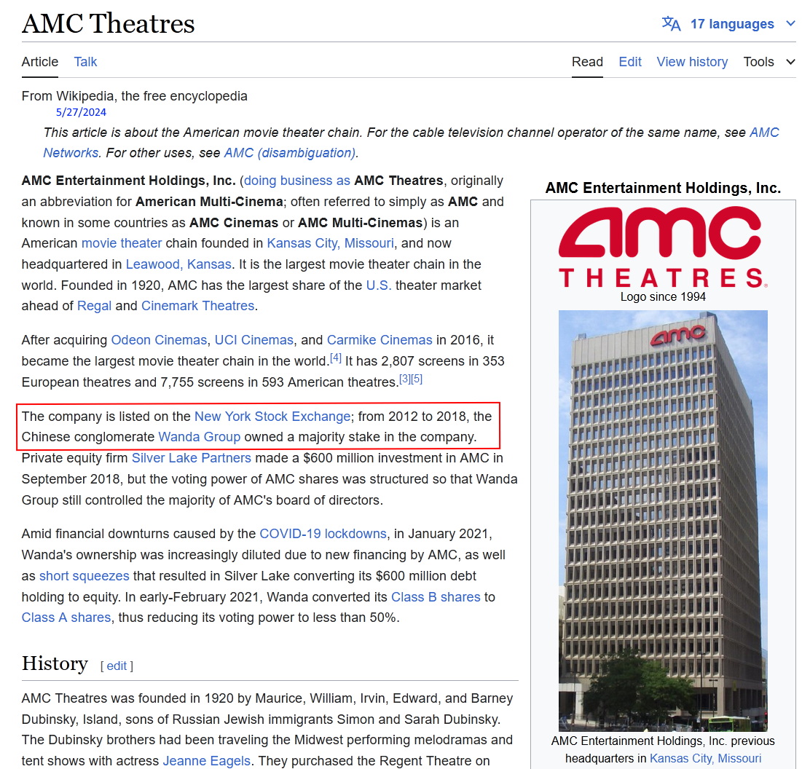Open the Carmike Cinemas link
This screenshot has height=769, width=802.
[x=380, y=340]
